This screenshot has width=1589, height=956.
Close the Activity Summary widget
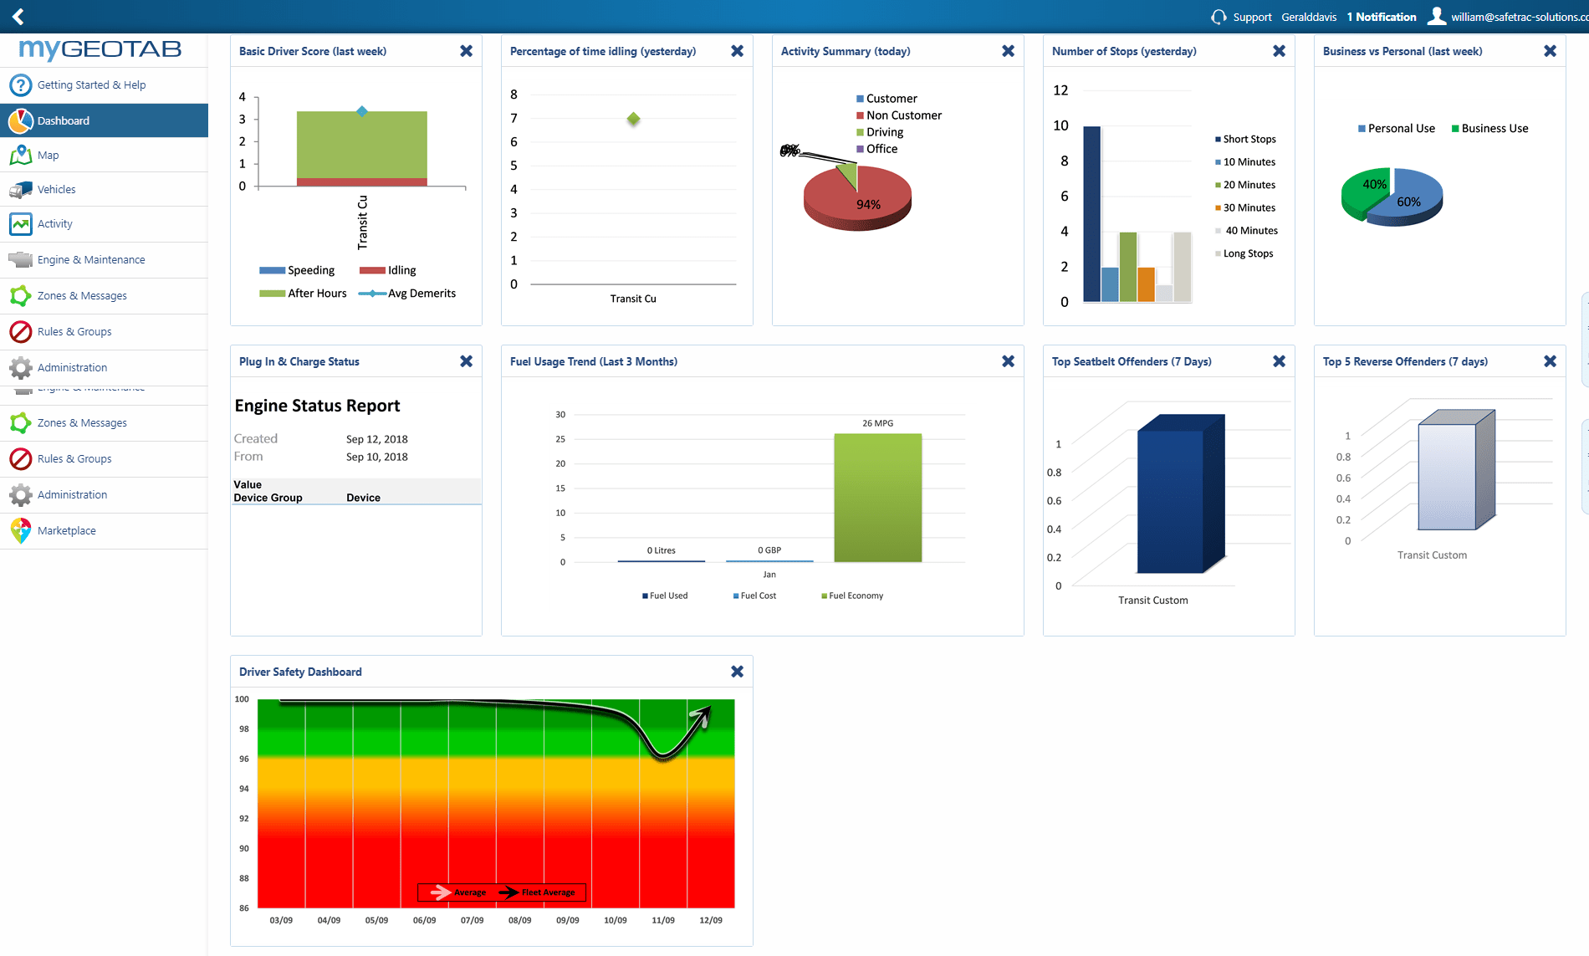point(1009,51)
